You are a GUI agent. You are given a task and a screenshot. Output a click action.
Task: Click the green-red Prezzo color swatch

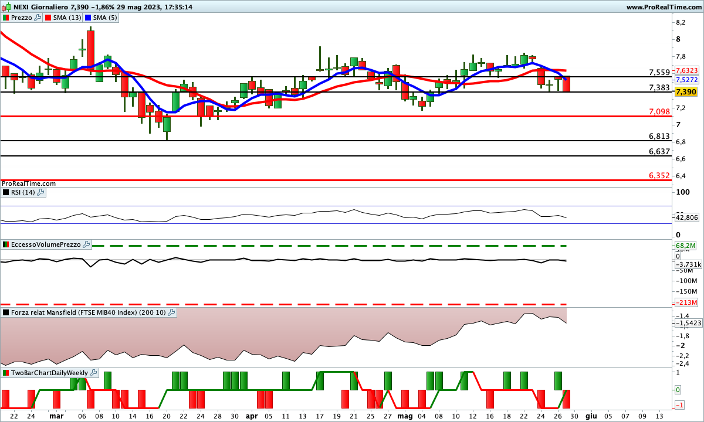[x=6, y=18]
